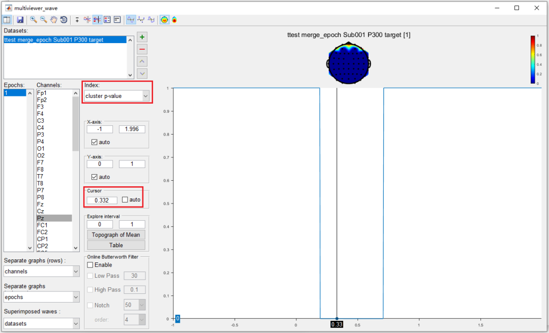Check the Cursor auto checkbox

click(125, 199)
